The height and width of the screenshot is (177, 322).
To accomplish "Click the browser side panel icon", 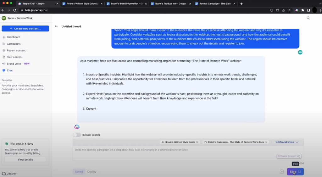I will click(x=308, y=10).
